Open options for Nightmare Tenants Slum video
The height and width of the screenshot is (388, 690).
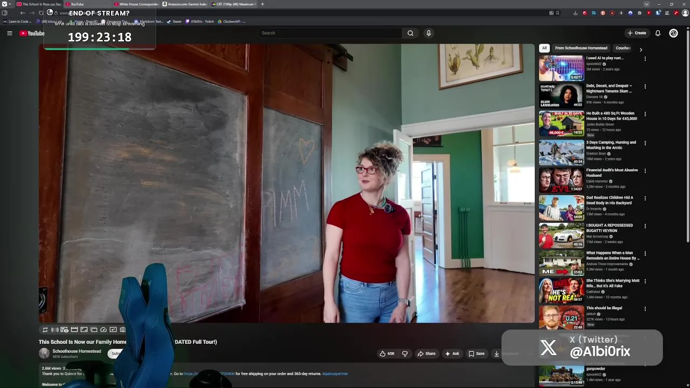click(x=645, y=86)
